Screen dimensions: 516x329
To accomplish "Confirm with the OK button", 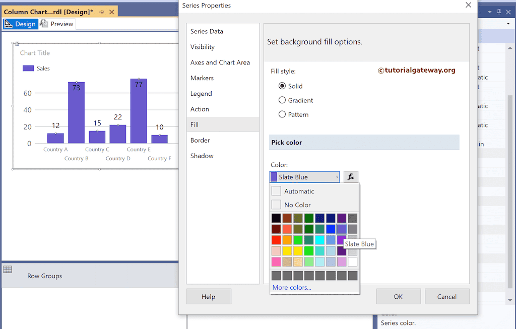I will click(x=398, y=296).
